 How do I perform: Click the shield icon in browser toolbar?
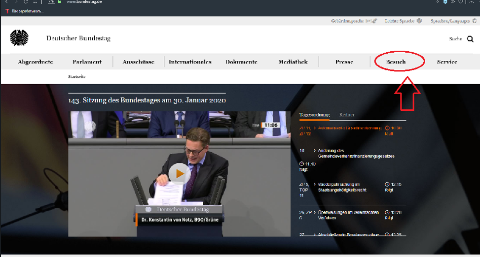pos(445,2)
